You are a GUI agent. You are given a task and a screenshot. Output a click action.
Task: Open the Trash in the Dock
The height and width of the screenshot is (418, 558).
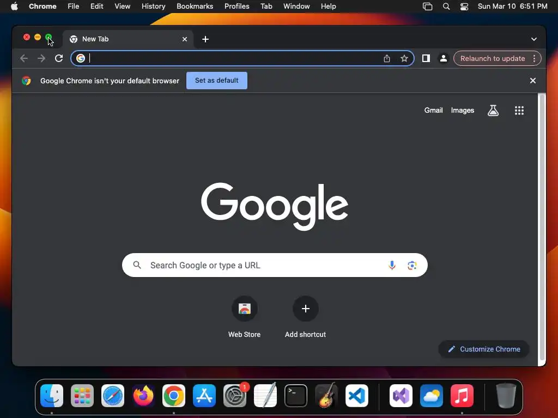506,396
